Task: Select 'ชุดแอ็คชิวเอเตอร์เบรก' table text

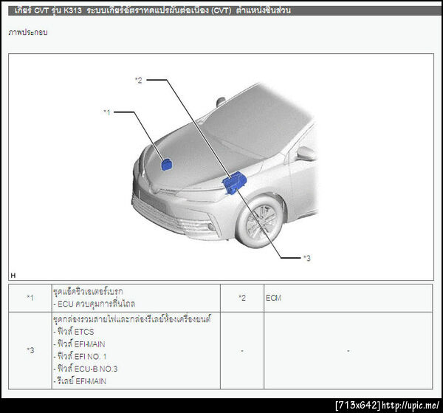Action: point(88,291)
